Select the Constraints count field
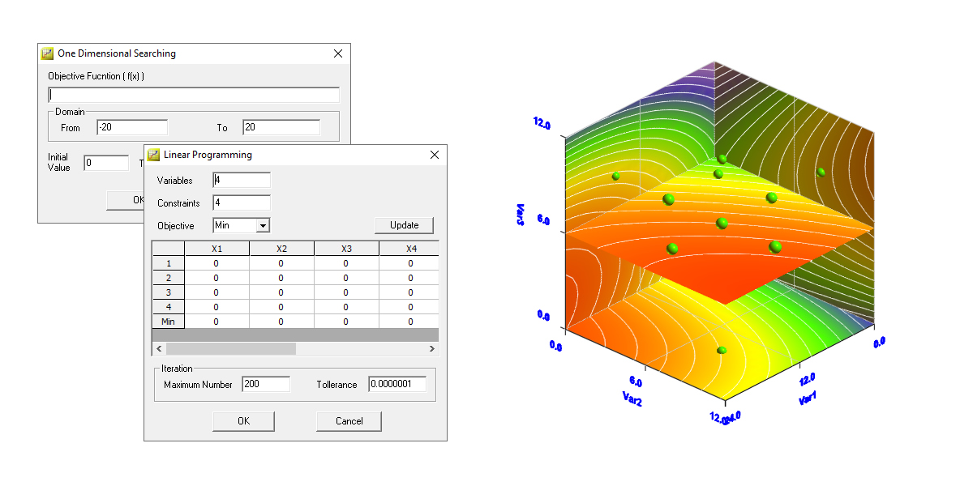Viewport: 973px width, 486px height. pyautogui.click(x=242, y=202)
